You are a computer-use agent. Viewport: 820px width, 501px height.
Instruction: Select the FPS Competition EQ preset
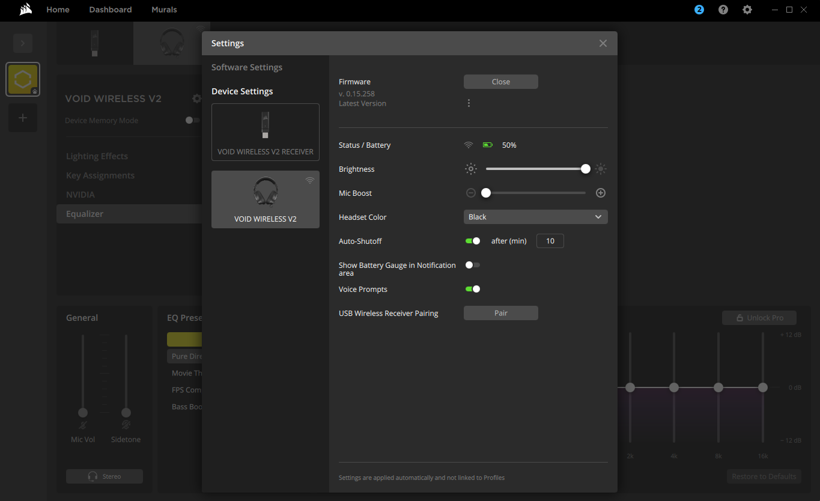coord(184,390)
